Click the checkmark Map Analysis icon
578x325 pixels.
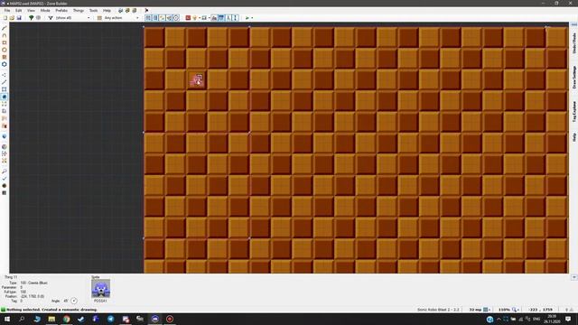(5, 179)
